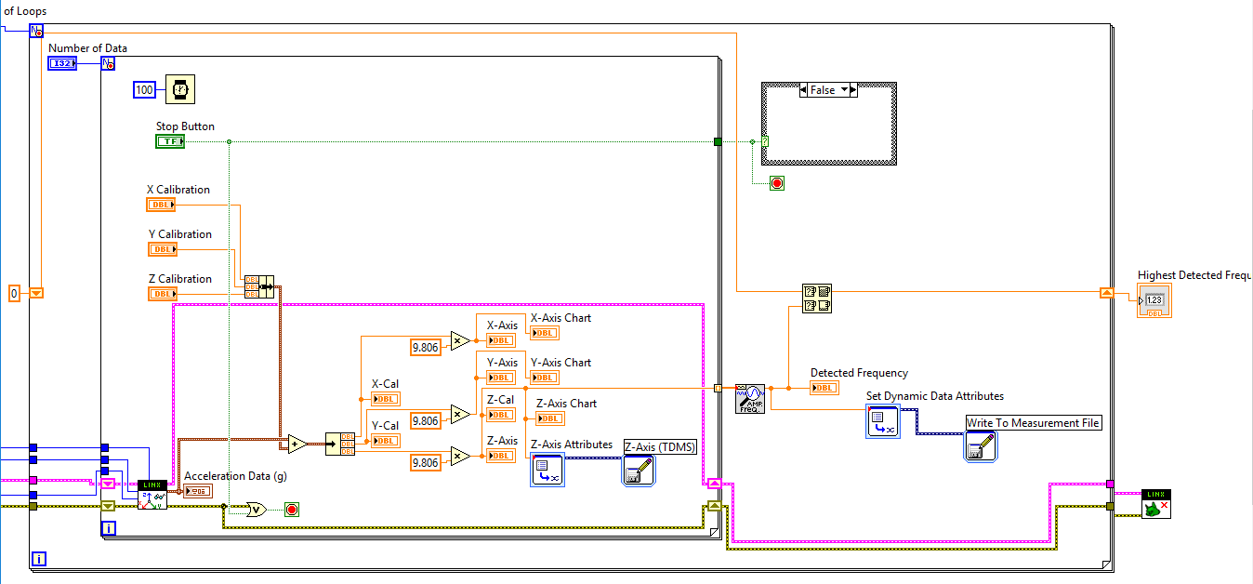Screen dimensions: 1253x584
Task: Click the X-Axis DBL indicator
Action: (x=501, y=340)
